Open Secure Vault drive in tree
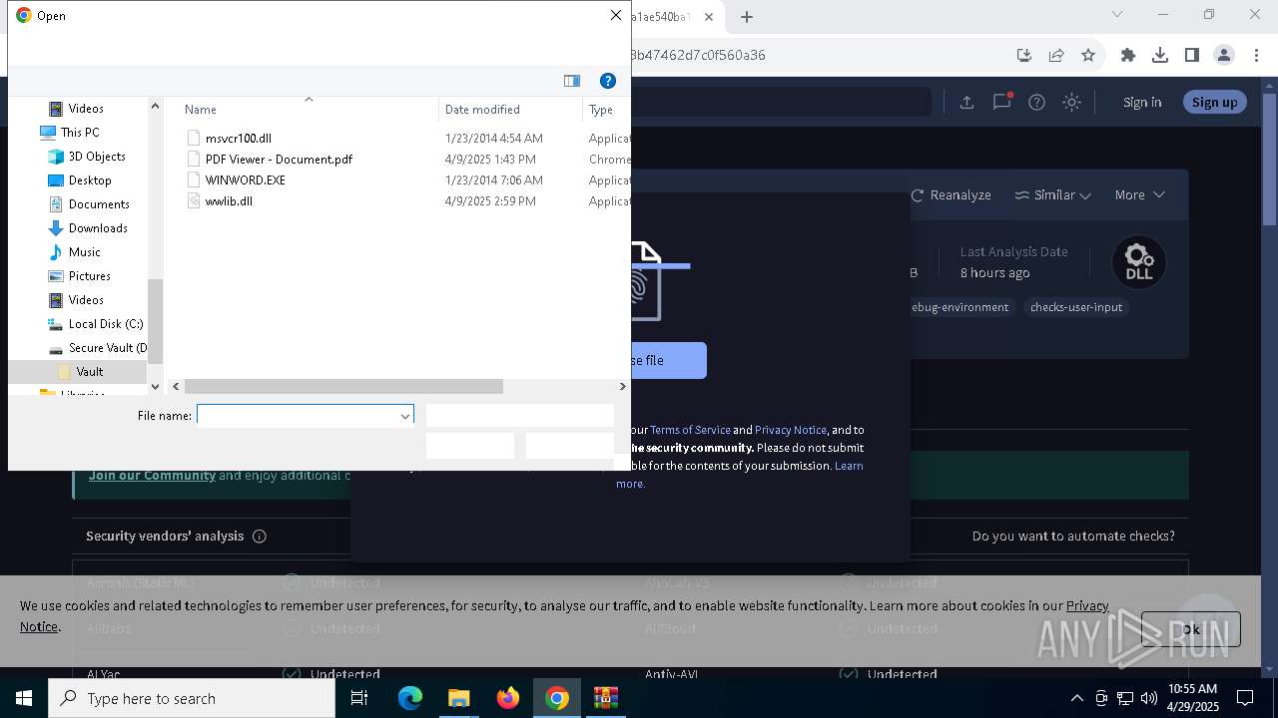This screenshot has width=1278, height=718. point(107,348)
